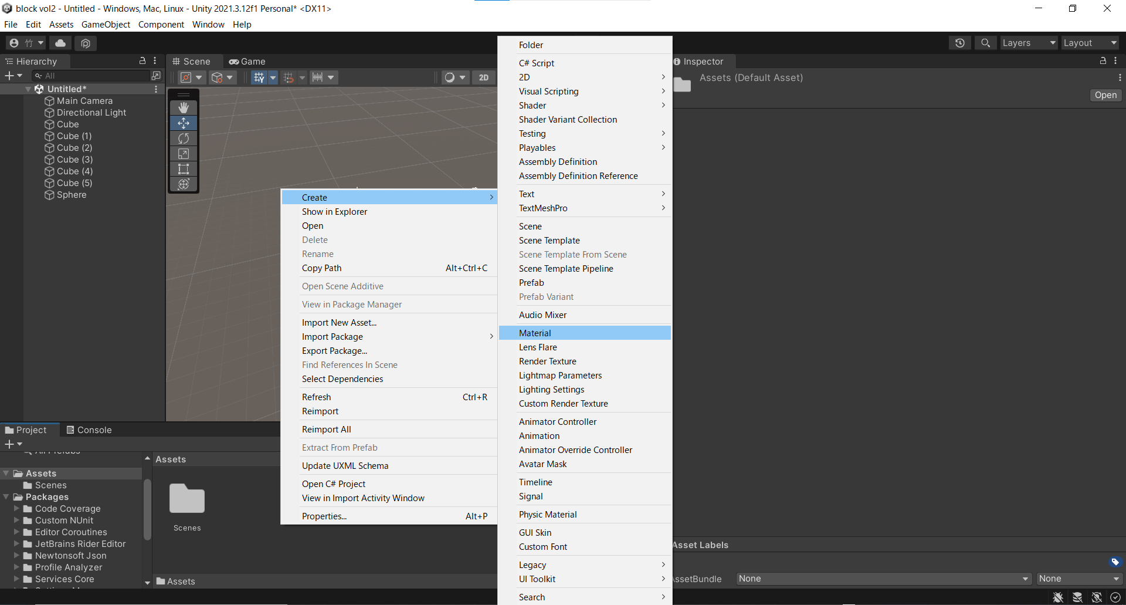
Task: Select the combined Transform tool
Action: [x=184, y=184]
